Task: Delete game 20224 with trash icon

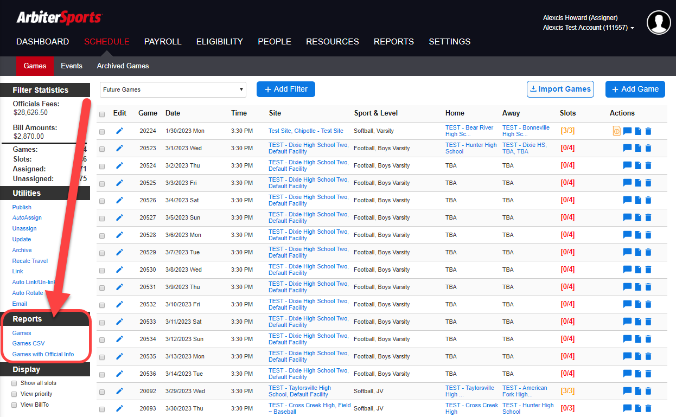Action: click(648, 131)
